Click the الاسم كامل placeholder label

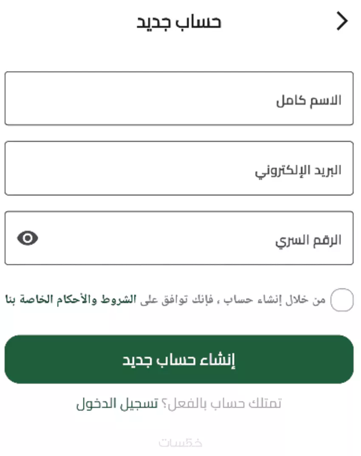(x=309, y=101)
